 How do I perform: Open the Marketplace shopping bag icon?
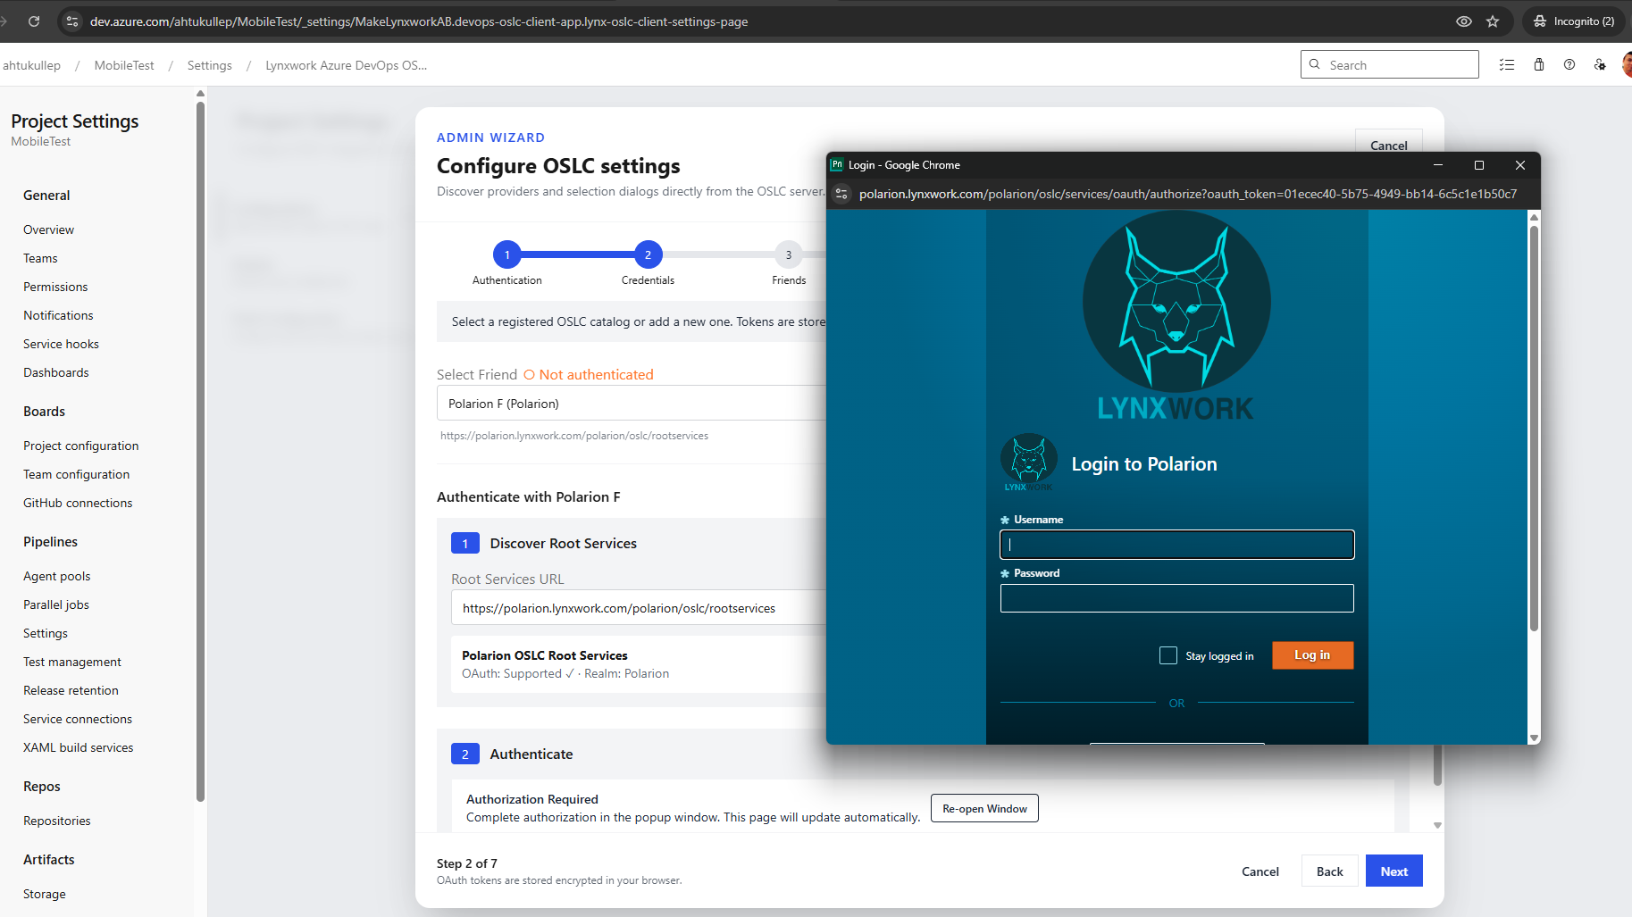1539,64
